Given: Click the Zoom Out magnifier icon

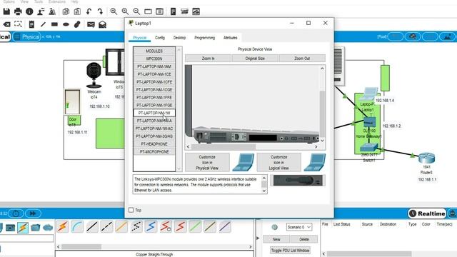Looking at the screenshot, I should tap(136, 11).
